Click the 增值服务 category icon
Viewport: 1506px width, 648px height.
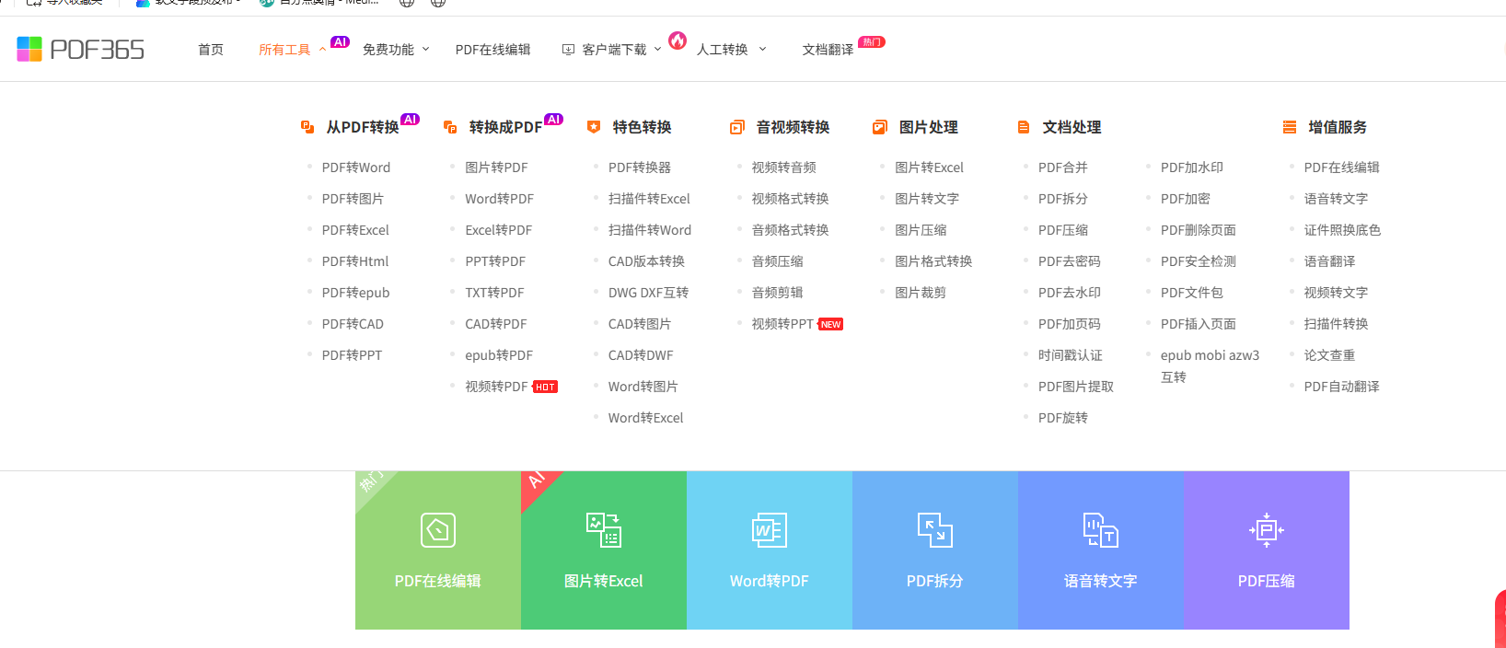[x=1290, y=127]
